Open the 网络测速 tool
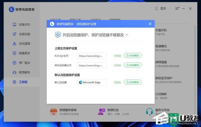Screen dimensions: 201x127 [x=161, y=62]
